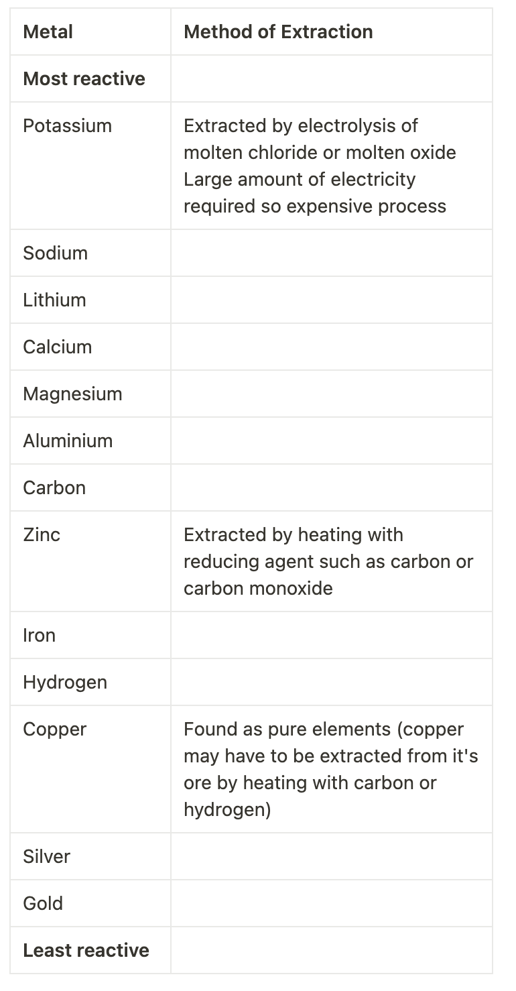Select the Copper cell
Image resolution: width=516 pixels, height=991 pixels.
pos(54,729)
